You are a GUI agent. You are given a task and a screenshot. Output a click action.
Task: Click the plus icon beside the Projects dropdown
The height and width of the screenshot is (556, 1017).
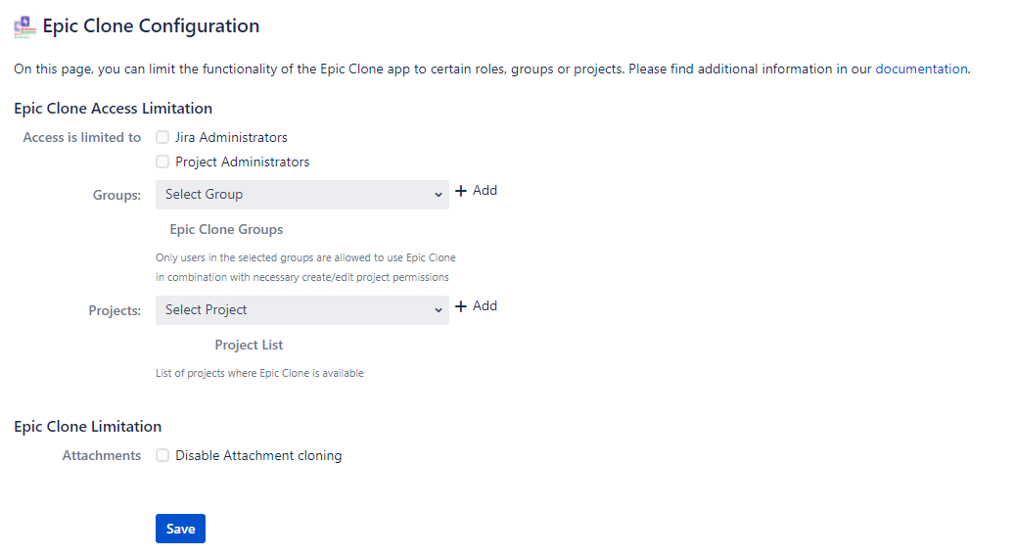pyautogui.click(x=461, y=306)
